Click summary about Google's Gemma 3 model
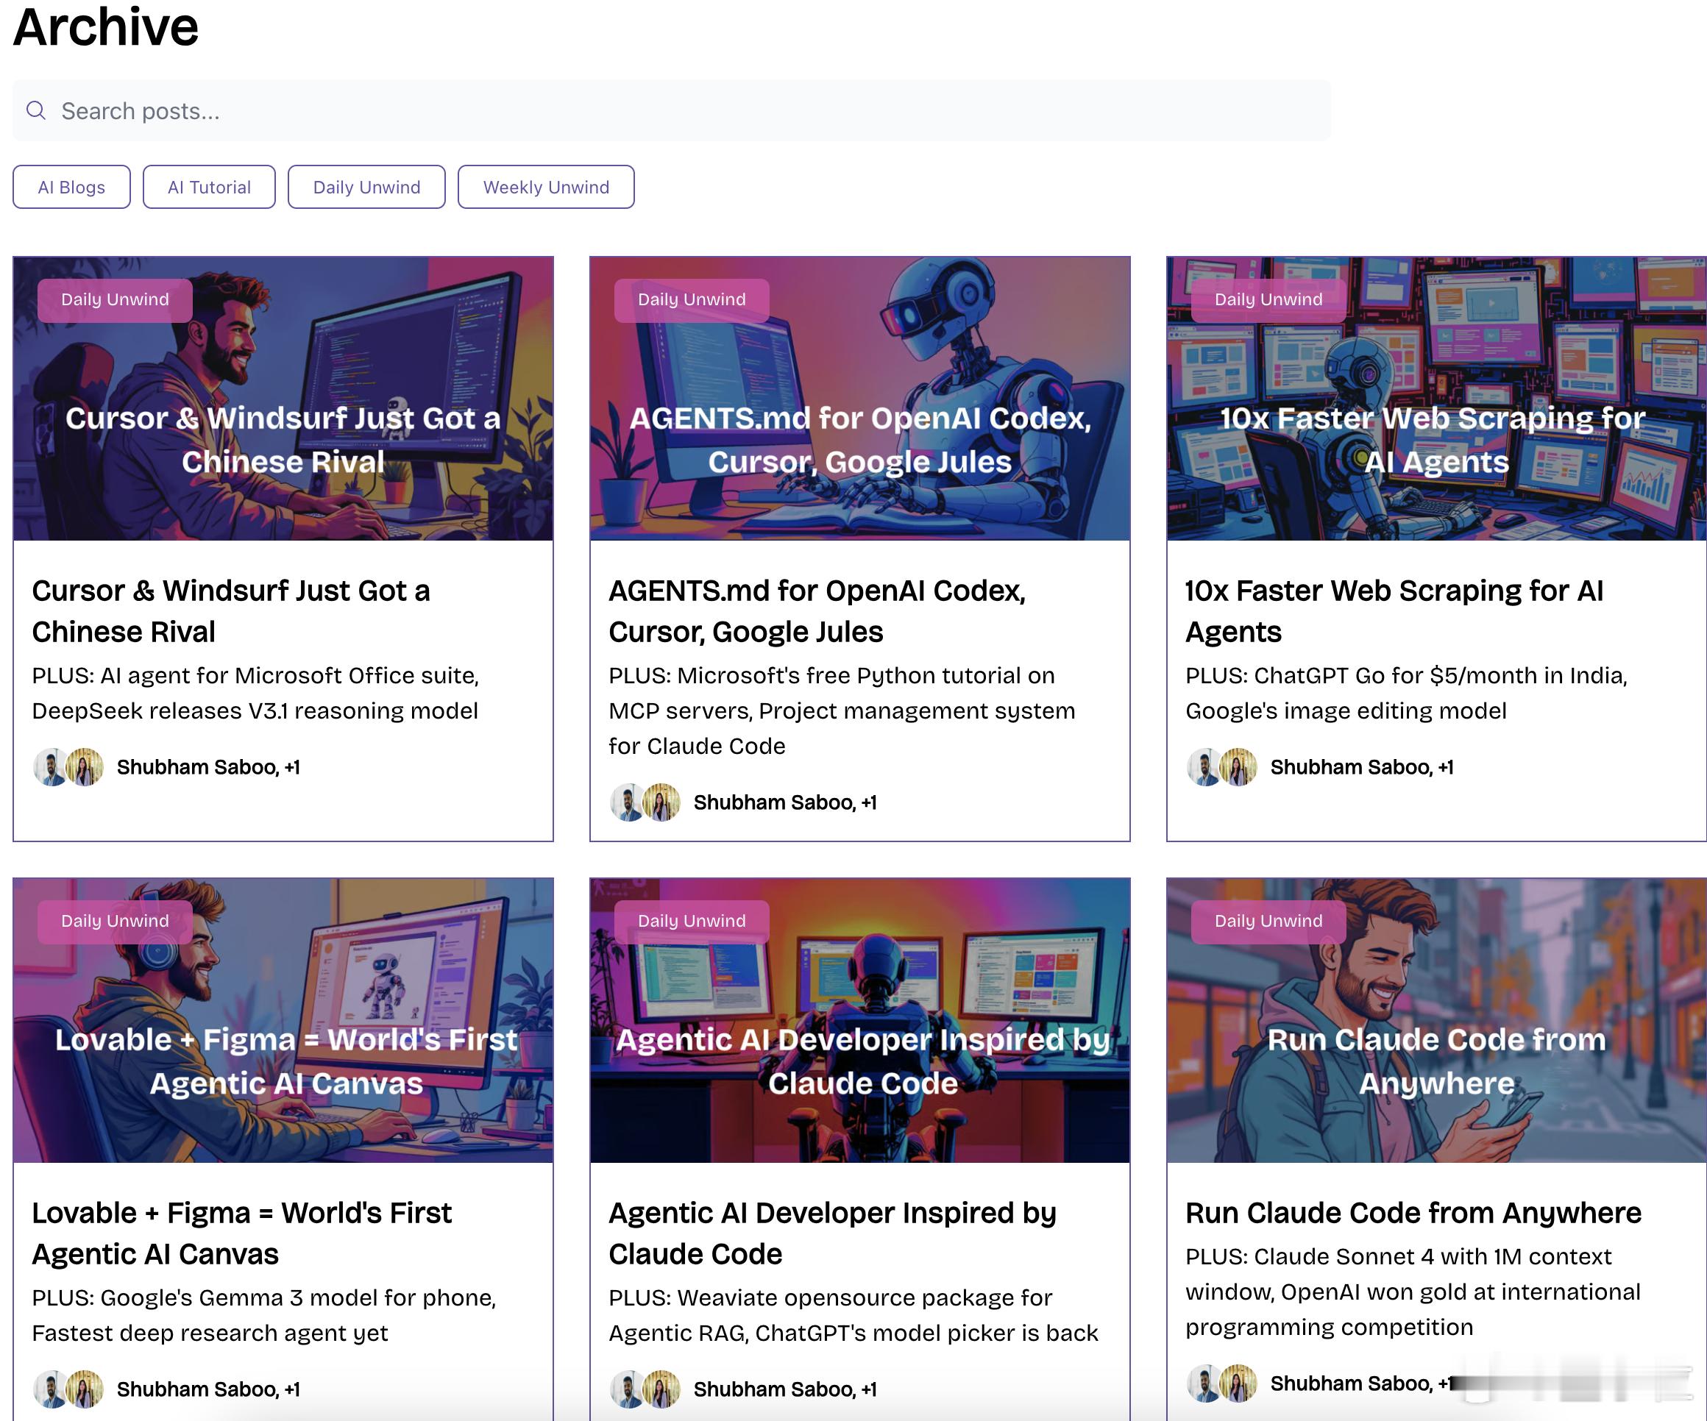The height and width of the screenshot is (1421, 1707). click(x=264, y=1315)
